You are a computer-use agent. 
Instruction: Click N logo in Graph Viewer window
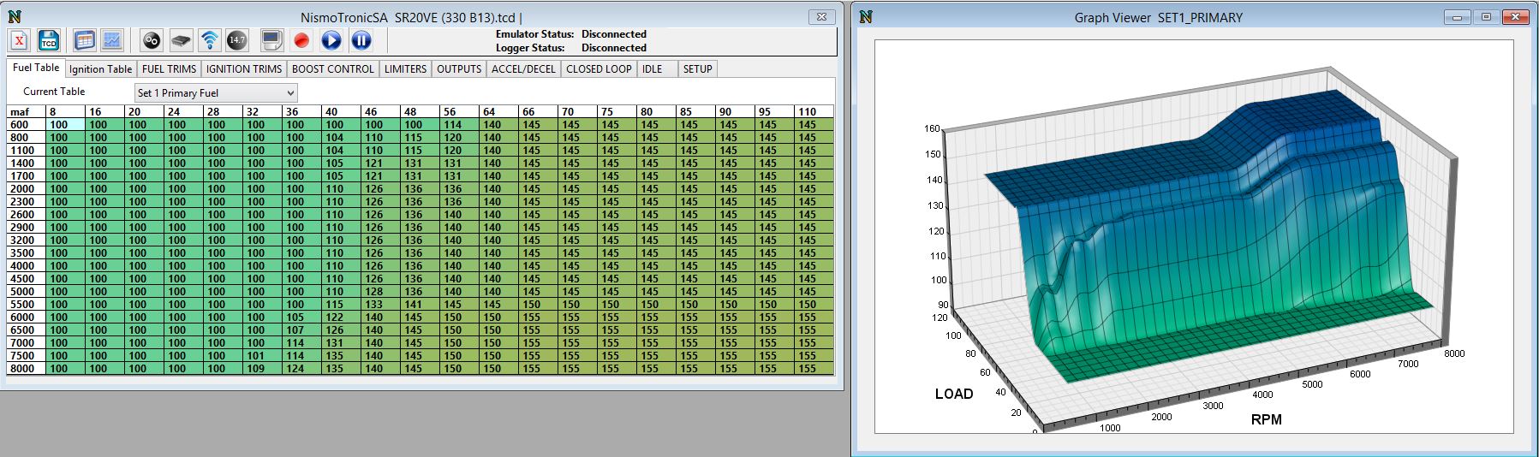tap(866, 16)
